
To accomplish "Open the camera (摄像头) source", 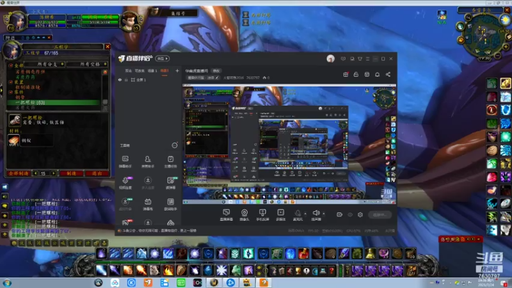I will 244,215.
